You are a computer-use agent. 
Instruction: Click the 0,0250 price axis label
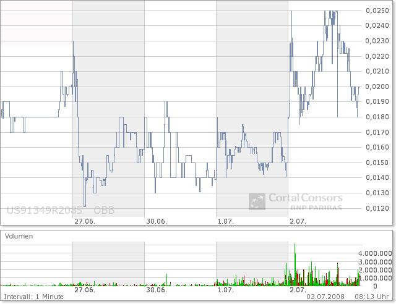click(377, 11)
